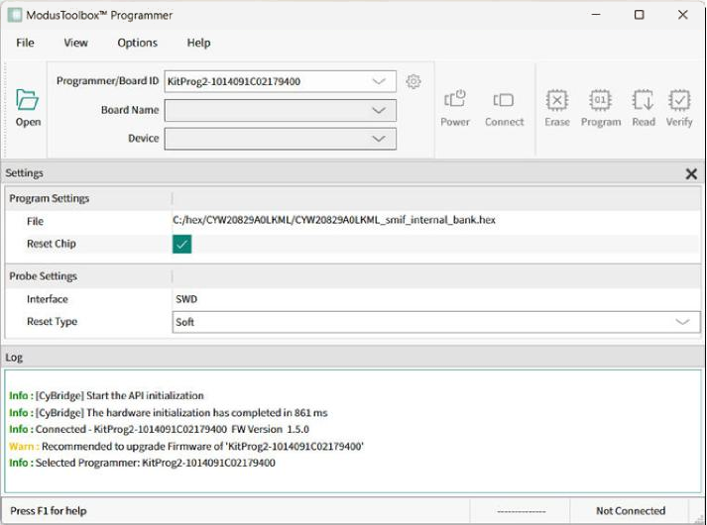Click the Log panel header
Viewport: 707px width, 525px height.
(x=353, y=358)
